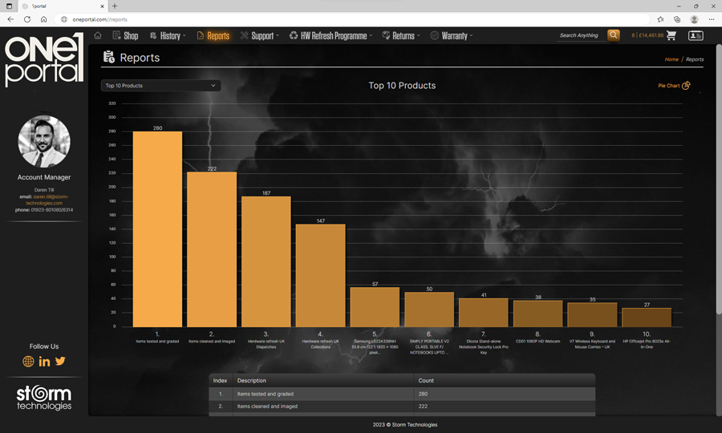Expand the Top 10 Products dropdown

pyautogui.click(x=160, y=86)
